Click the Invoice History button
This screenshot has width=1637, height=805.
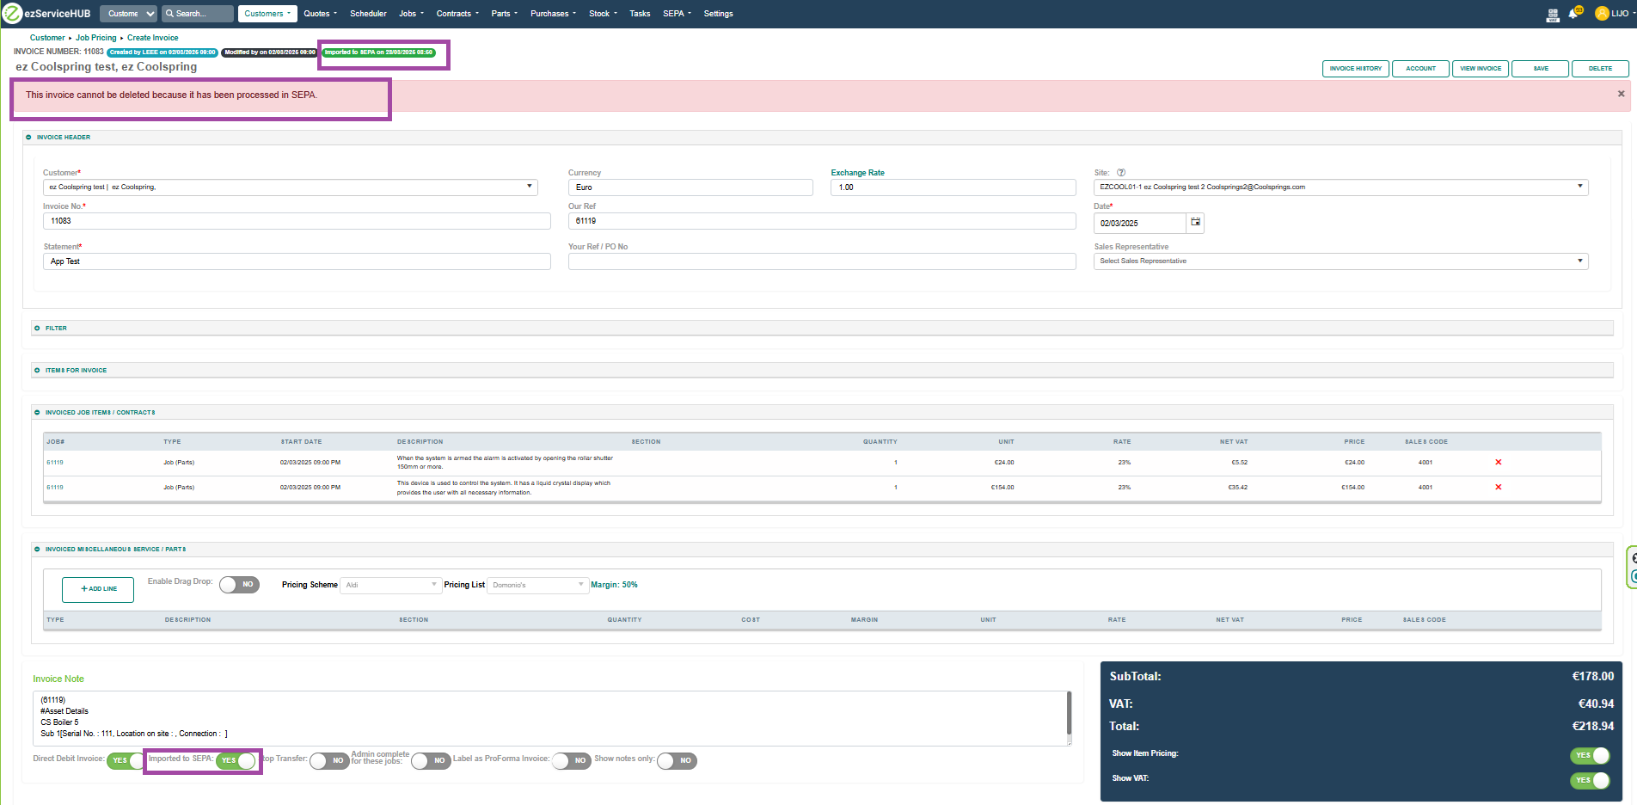click(1355, 69)
